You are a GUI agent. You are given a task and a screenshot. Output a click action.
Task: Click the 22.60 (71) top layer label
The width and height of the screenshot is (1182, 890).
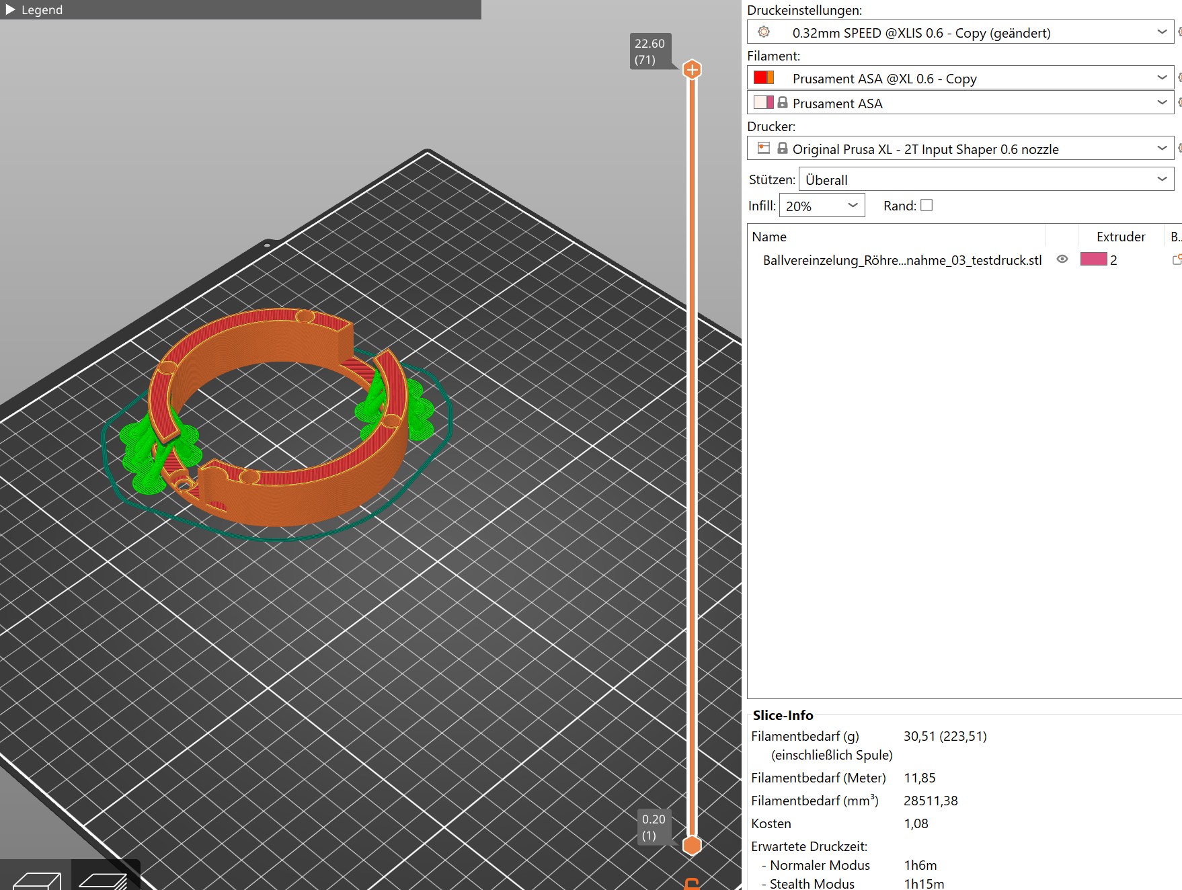[x=649, y=51]
